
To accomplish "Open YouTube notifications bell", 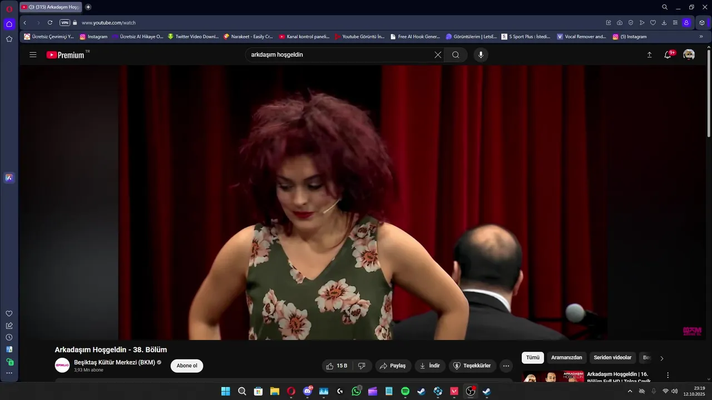I will point(667,54).
